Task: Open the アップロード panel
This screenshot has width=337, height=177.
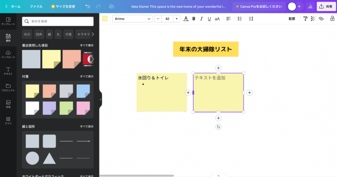Action: [x=8, y=54]
